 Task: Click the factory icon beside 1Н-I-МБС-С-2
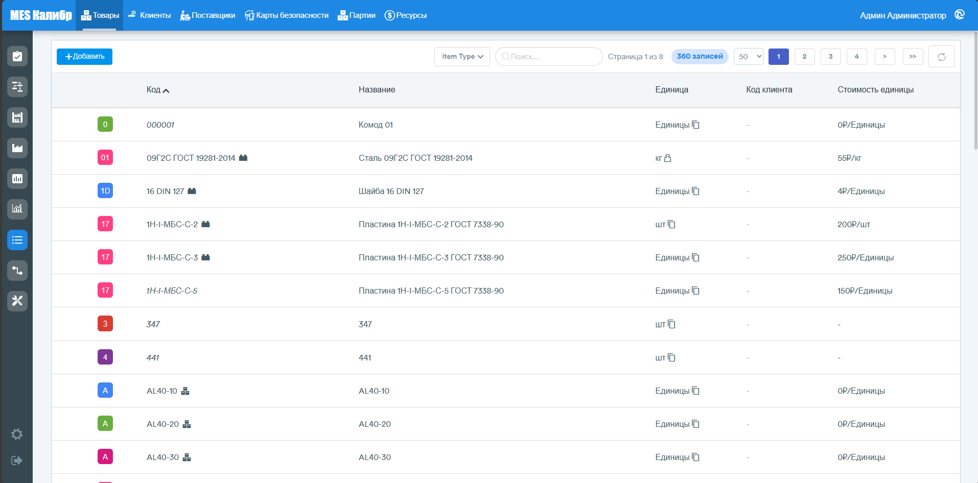[x=206, y=224]
